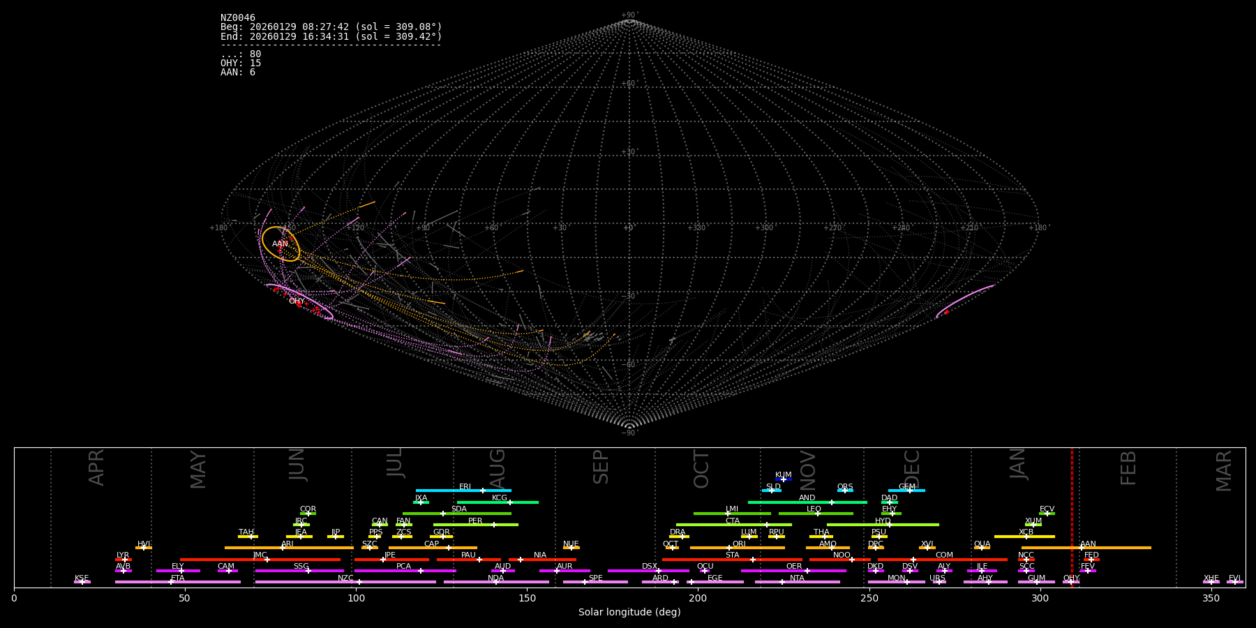Select the KUM shower bar
This screenshot has width=1256, height=628.
784,479
